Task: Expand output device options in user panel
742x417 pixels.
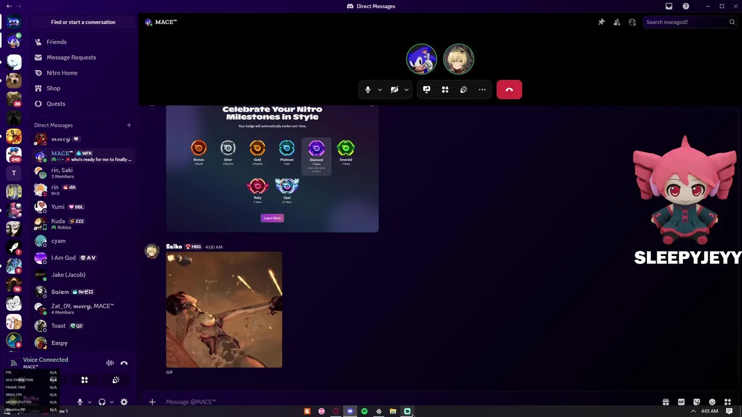Action: coord(111,402)
